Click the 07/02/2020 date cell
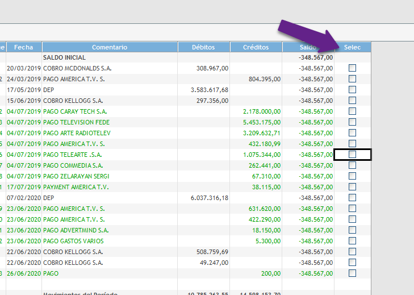The image size is (414, 295). (23, 198)
